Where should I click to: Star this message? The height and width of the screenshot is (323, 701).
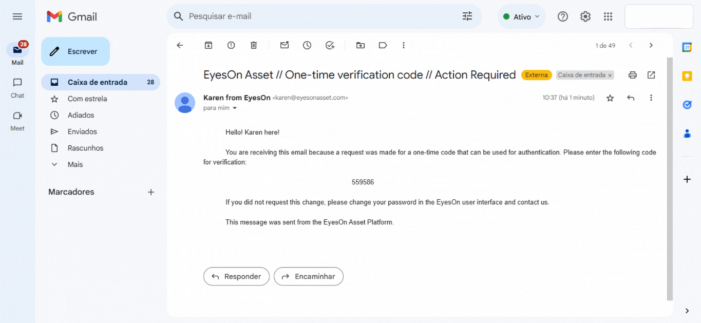(610, 98)
